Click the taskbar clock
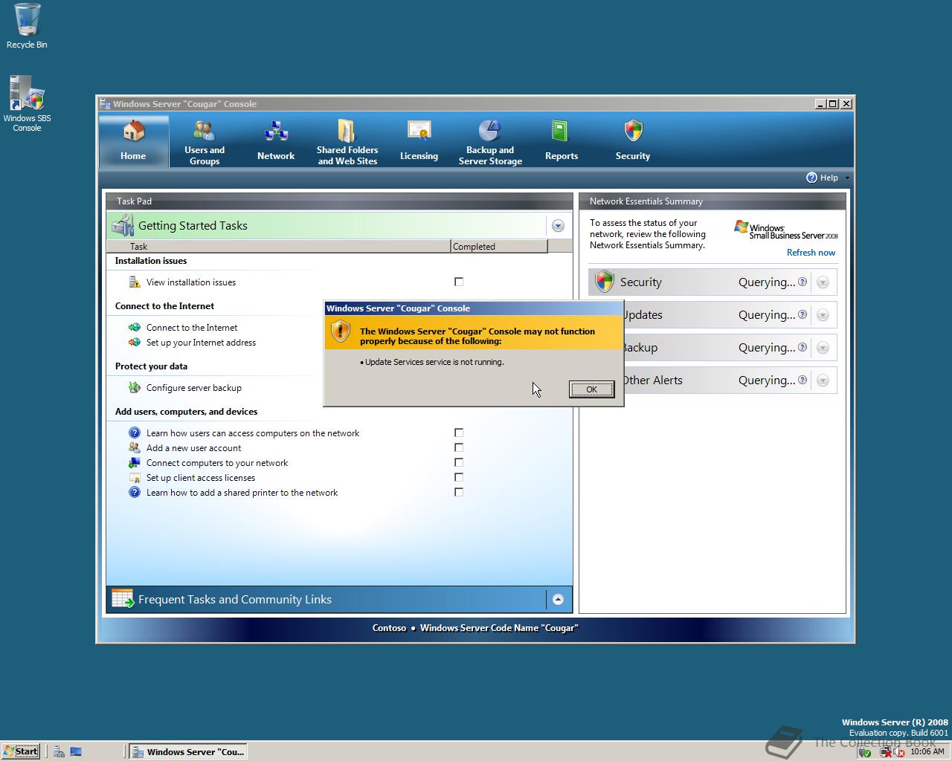 point(927,751)
